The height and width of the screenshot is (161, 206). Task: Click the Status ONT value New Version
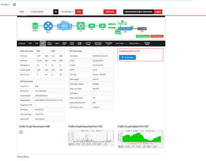click(x=40, y=119)
